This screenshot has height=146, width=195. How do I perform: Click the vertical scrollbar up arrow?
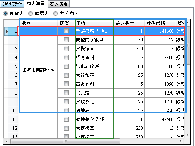tap(188, 23)
